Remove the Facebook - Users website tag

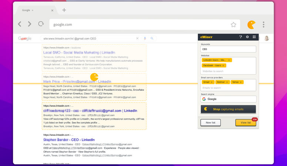click(x=223, y=66)
